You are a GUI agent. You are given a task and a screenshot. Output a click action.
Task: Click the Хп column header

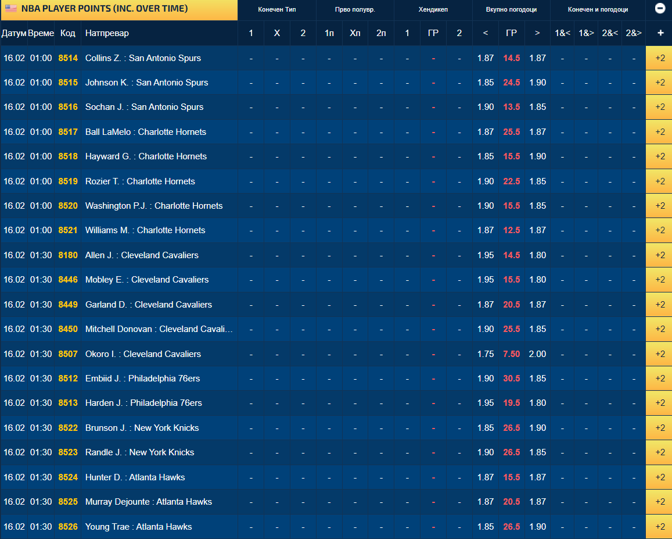(355, 33)
